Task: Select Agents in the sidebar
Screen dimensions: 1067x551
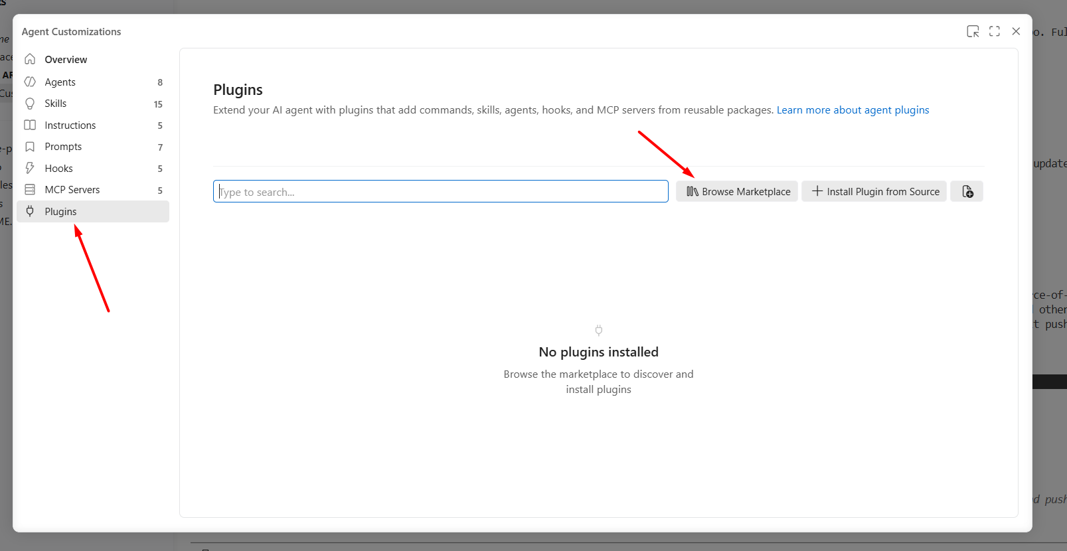Action: [93, 82]
